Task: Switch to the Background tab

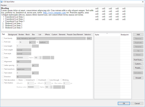Action: pos(13,34)
